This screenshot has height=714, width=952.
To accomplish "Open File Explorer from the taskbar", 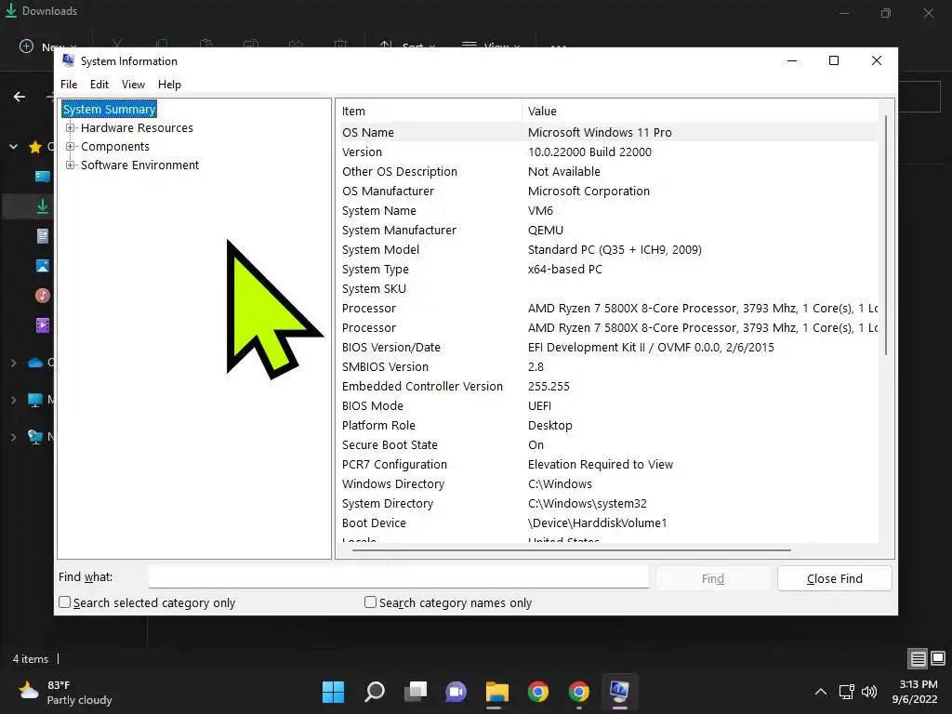I will (x=496, y=692).
